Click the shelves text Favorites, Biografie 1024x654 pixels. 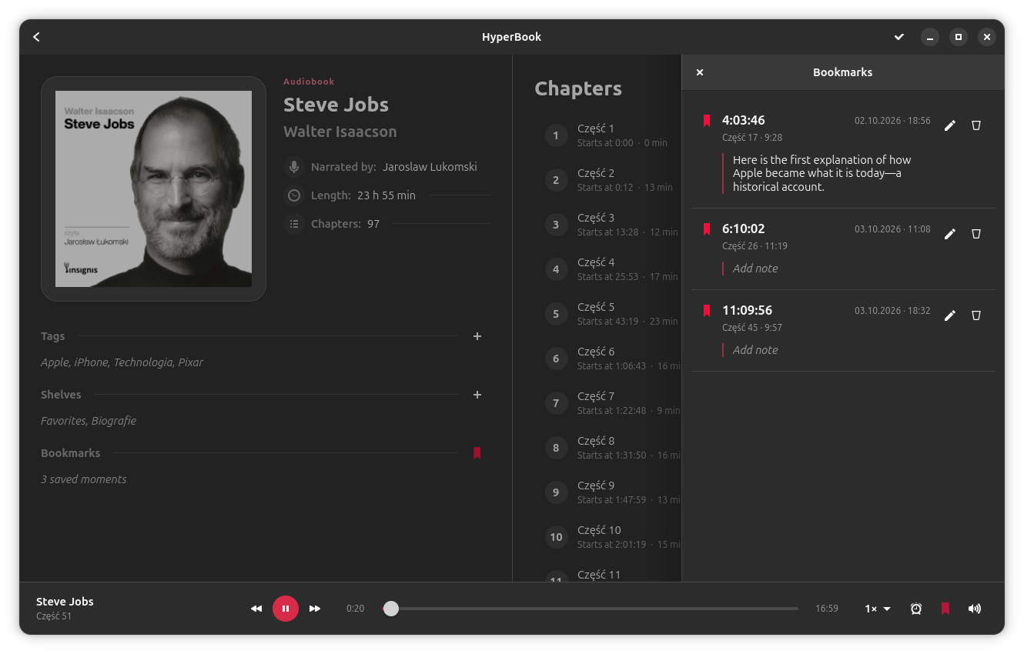point(89,421)
